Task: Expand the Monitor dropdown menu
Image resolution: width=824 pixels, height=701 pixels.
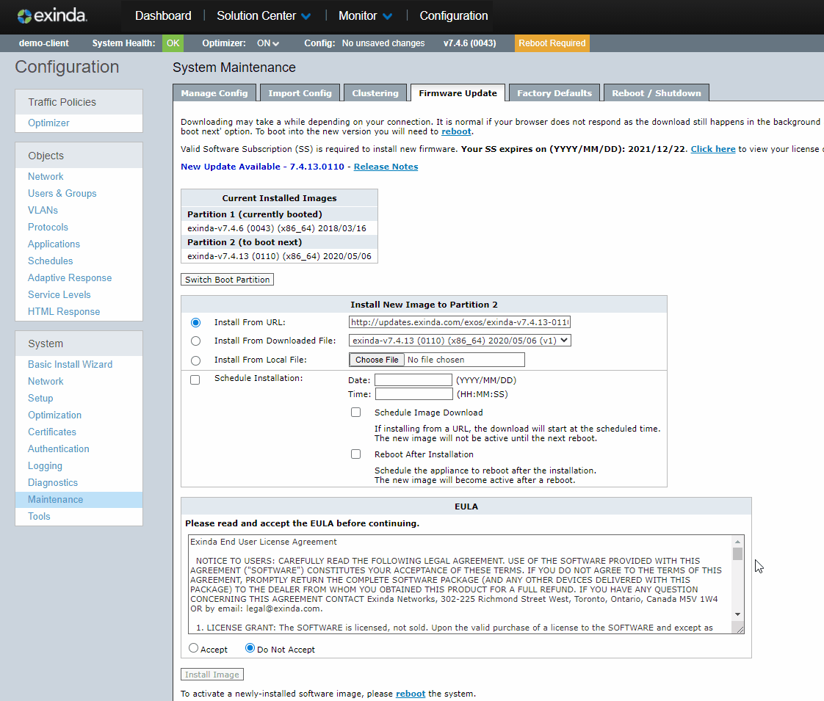Action: 365,15
